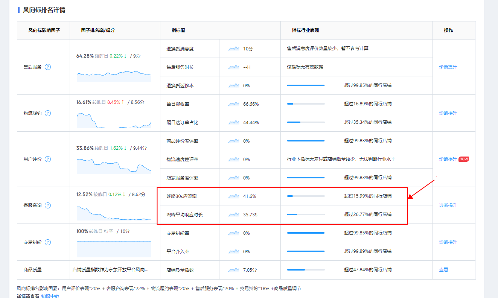Image resolution: width=498 pixels, height=298 pixels.
Task: Click 诊断提升 link for 客服咨询
Action: point(448,205)
